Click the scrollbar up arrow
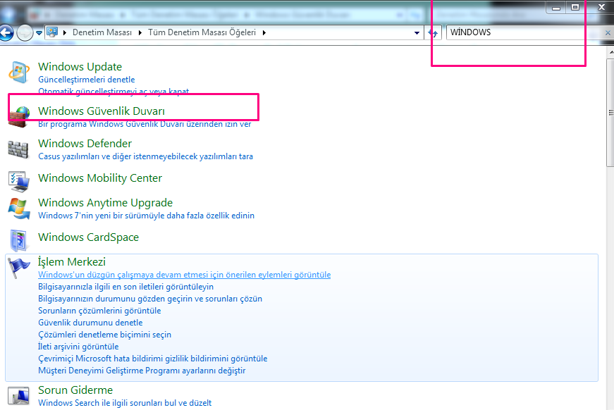This screenshot has width=614, height=410. pyautogui.click(x=610, y=51)
